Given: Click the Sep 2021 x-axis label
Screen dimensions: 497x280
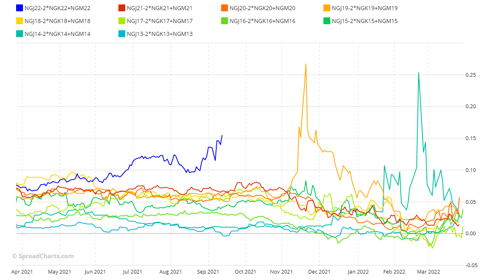Looking at the screenshot, I should [x=208, y=272].
